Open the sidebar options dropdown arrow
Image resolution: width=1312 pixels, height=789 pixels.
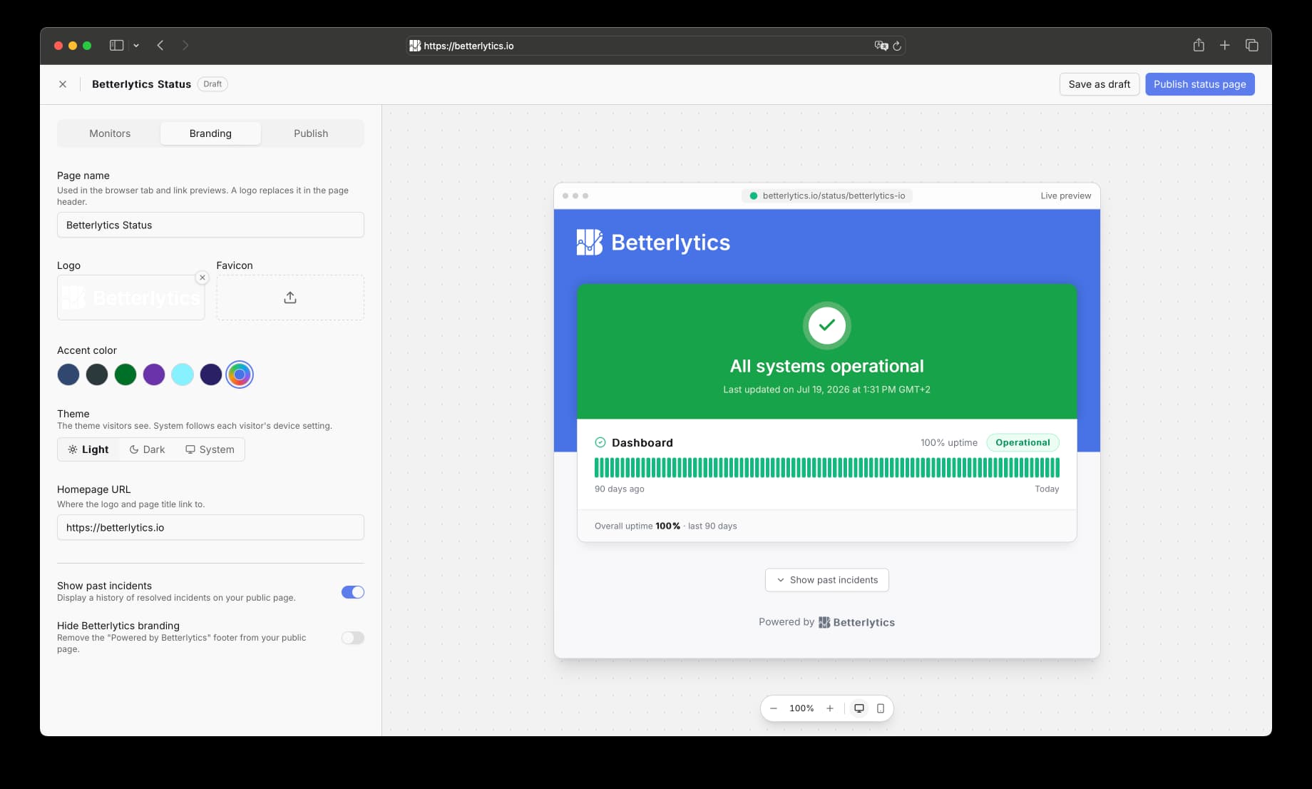point(136,45)
